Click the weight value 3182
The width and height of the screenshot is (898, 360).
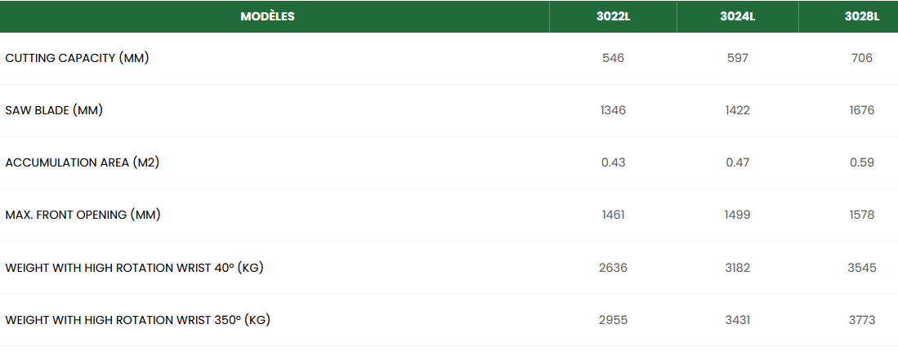point(737,267)
